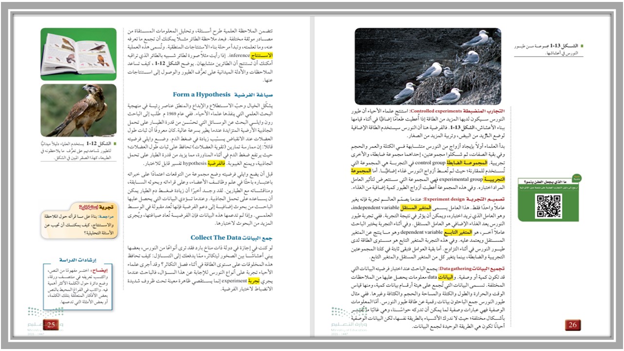Click the 'Collect The Data' heading
The image size is (624, 351).
pyautogui.click(x=215, y=237)
